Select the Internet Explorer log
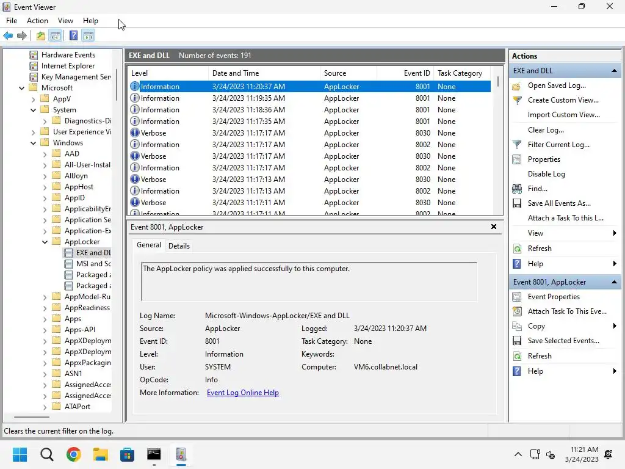The height and width of the screenshot is (469, 625). 68,66
